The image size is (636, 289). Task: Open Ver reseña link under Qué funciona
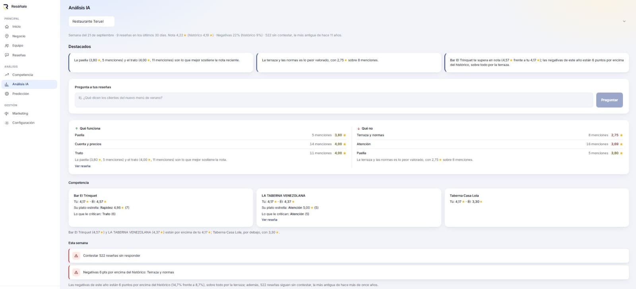(83, 166)
